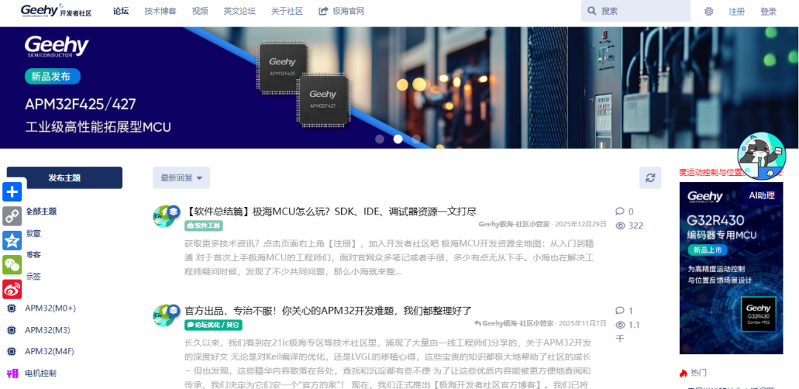This screenshot has height=389, width=799.
Task: Click the magnifier search icon
Action: pos(591,11)
